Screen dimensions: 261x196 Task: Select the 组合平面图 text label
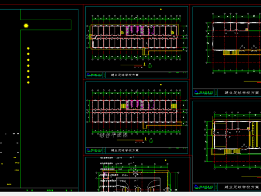click(114, 135)
